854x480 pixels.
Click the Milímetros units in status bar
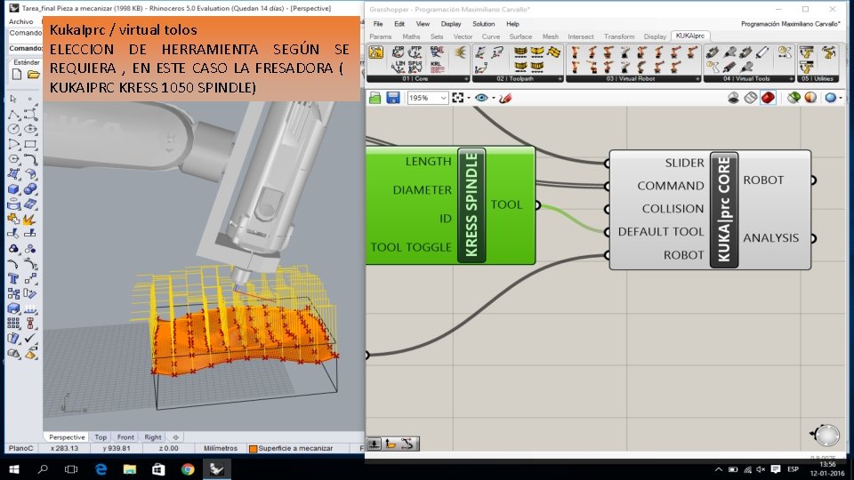220,448
